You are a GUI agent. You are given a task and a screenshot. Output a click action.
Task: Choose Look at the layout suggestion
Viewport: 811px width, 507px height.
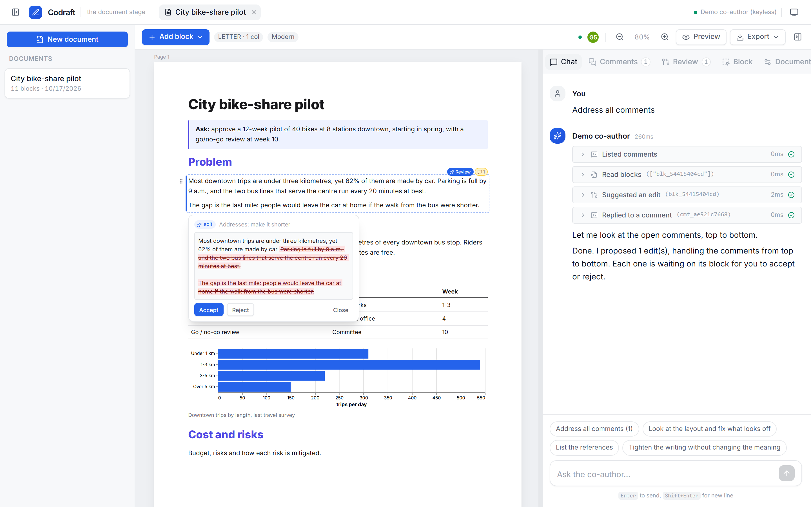(x=709, y=428)
